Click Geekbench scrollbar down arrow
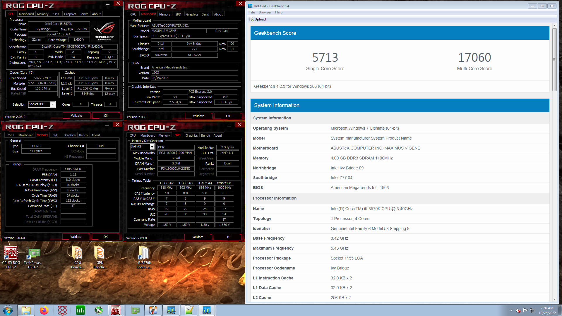562x316 pixels. (554, 299)
